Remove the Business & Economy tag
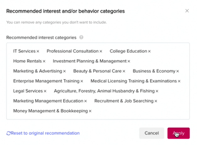This screenshot has width=197, height=145. coord(178,71)
